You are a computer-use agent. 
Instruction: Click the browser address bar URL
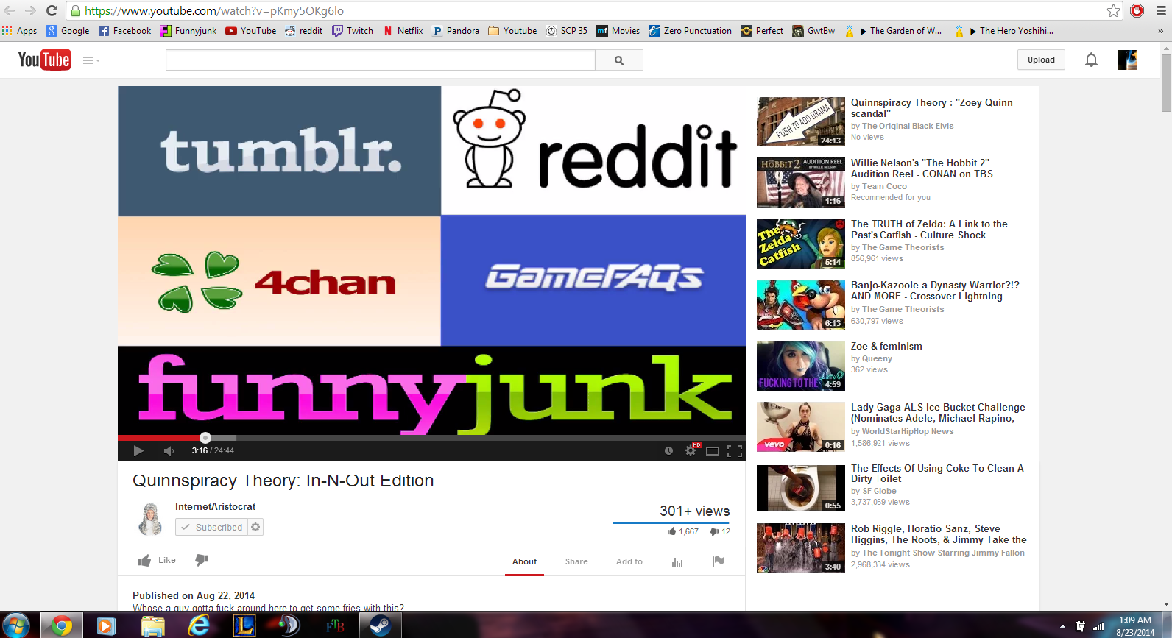pyautogui.click(x=214, y=10)
